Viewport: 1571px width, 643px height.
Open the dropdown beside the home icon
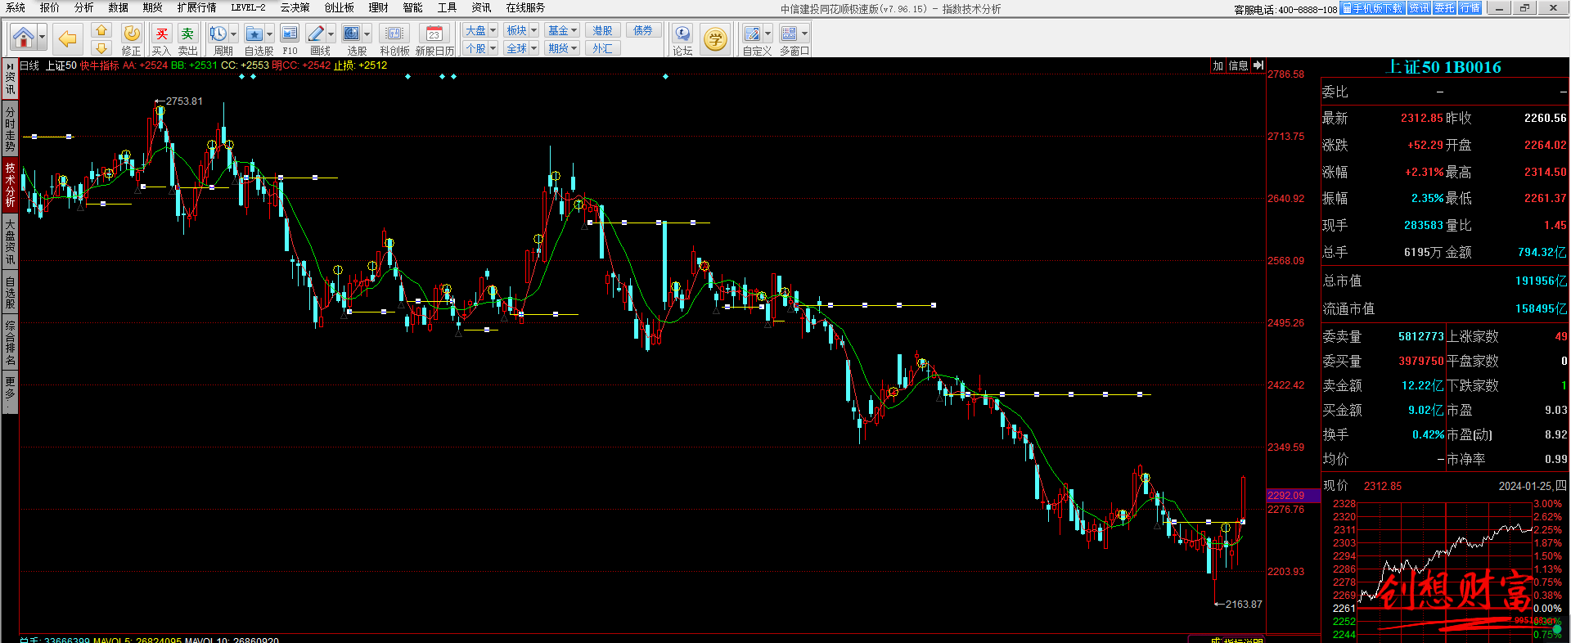click(x=43, y=38)
